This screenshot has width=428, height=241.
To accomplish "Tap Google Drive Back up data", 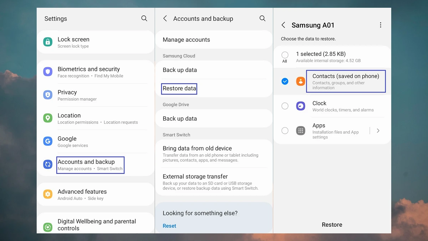I will pos(214,119).
